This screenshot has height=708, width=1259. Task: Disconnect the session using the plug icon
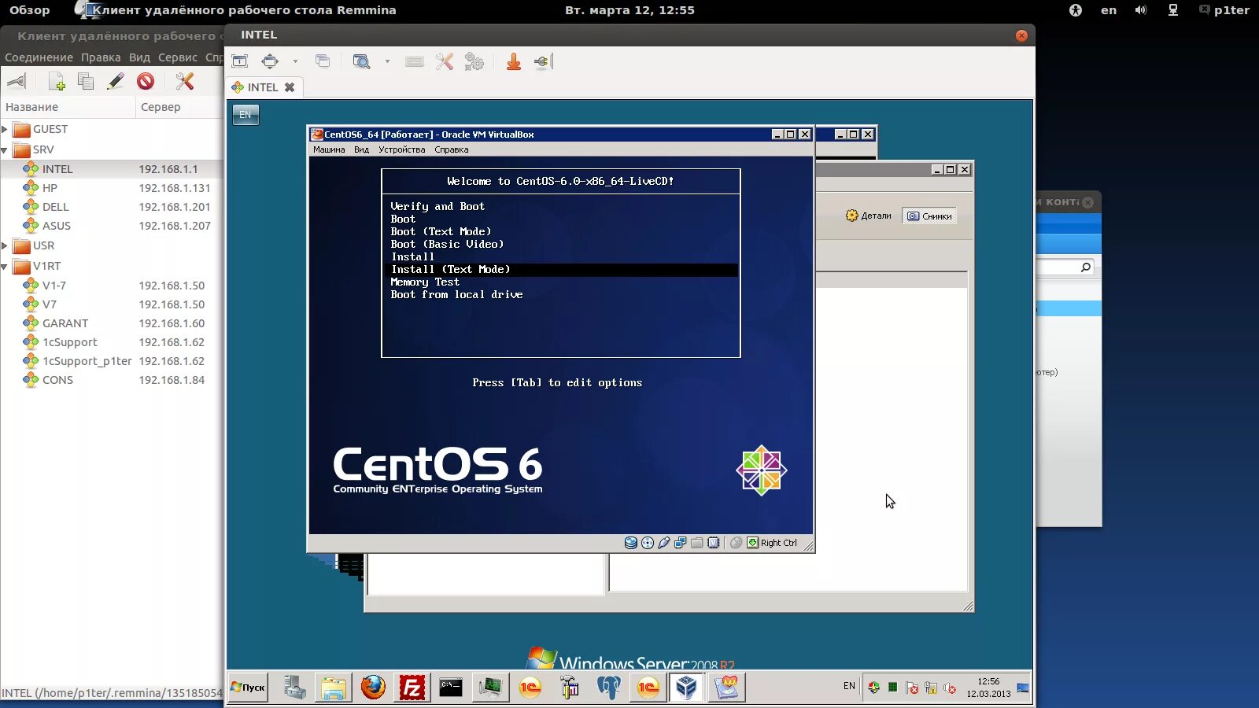point(543,61)
